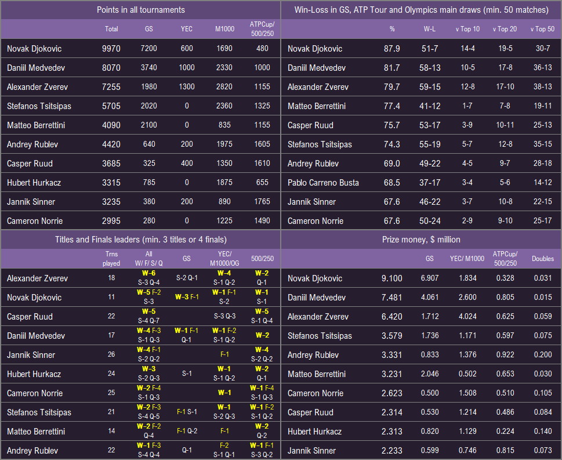Click Tsitsipas's tournaments played 21
Screen dimensions: 562x460
[x=111, y=412]
